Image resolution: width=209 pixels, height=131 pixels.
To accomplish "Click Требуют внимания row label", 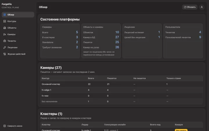I will 52,47.
